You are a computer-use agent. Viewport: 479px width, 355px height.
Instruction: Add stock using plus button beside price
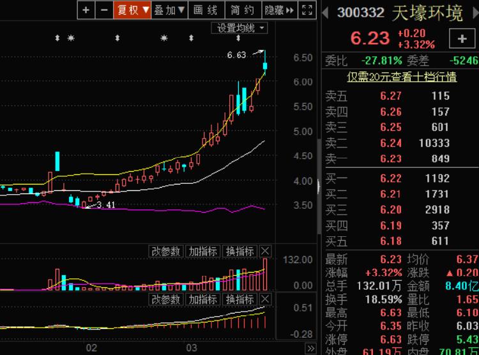(462, 38)
